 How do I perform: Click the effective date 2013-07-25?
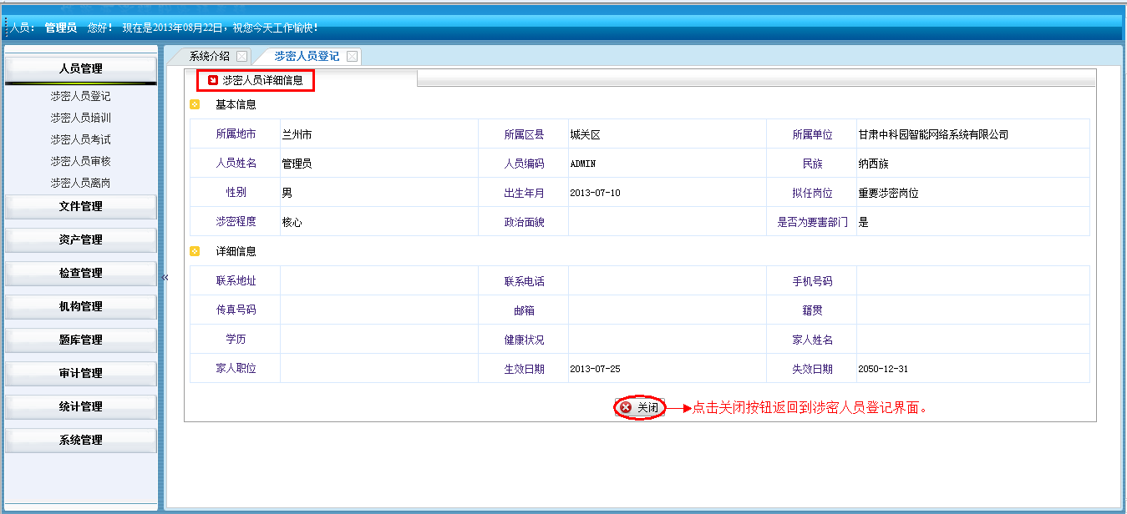pyautogui.click(x=596, y=369)
